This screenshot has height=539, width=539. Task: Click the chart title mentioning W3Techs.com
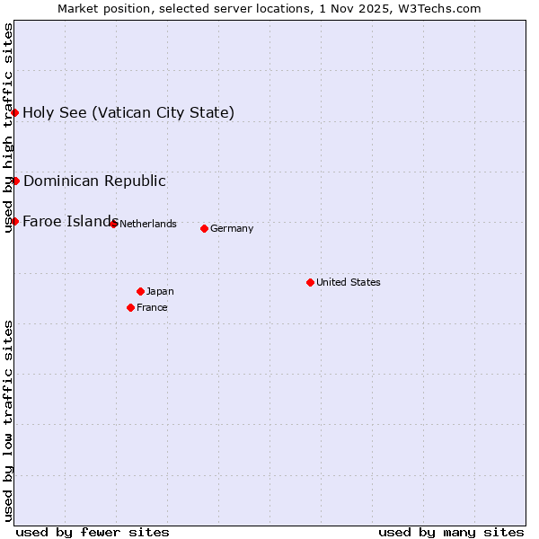[x=269, y=8]
